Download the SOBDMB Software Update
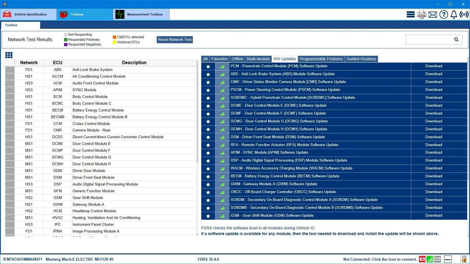Image resolution: width=470 pixels, height=264 pixels. click(434, 208)
